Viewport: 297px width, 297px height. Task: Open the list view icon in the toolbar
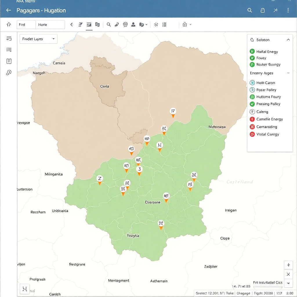[164, 25]
